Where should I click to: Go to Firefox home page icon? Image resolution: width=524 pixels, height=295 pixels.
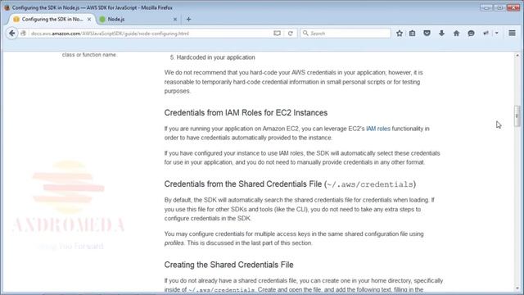coord(456,33)
